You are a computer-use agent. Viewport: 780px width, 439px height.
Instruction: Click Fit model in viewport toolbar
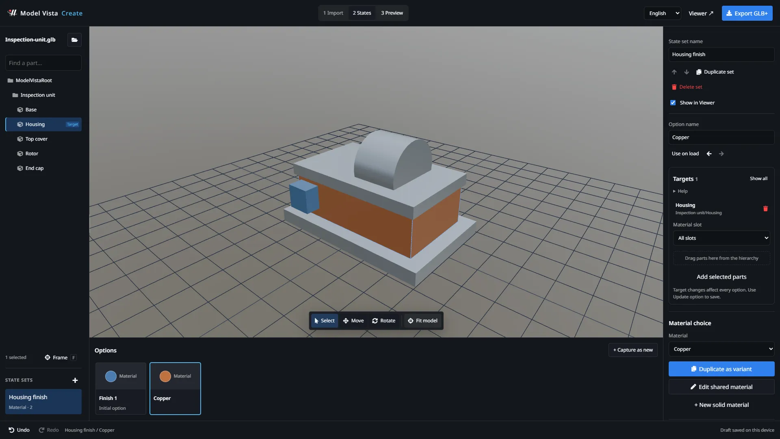(x=422, y=321)
